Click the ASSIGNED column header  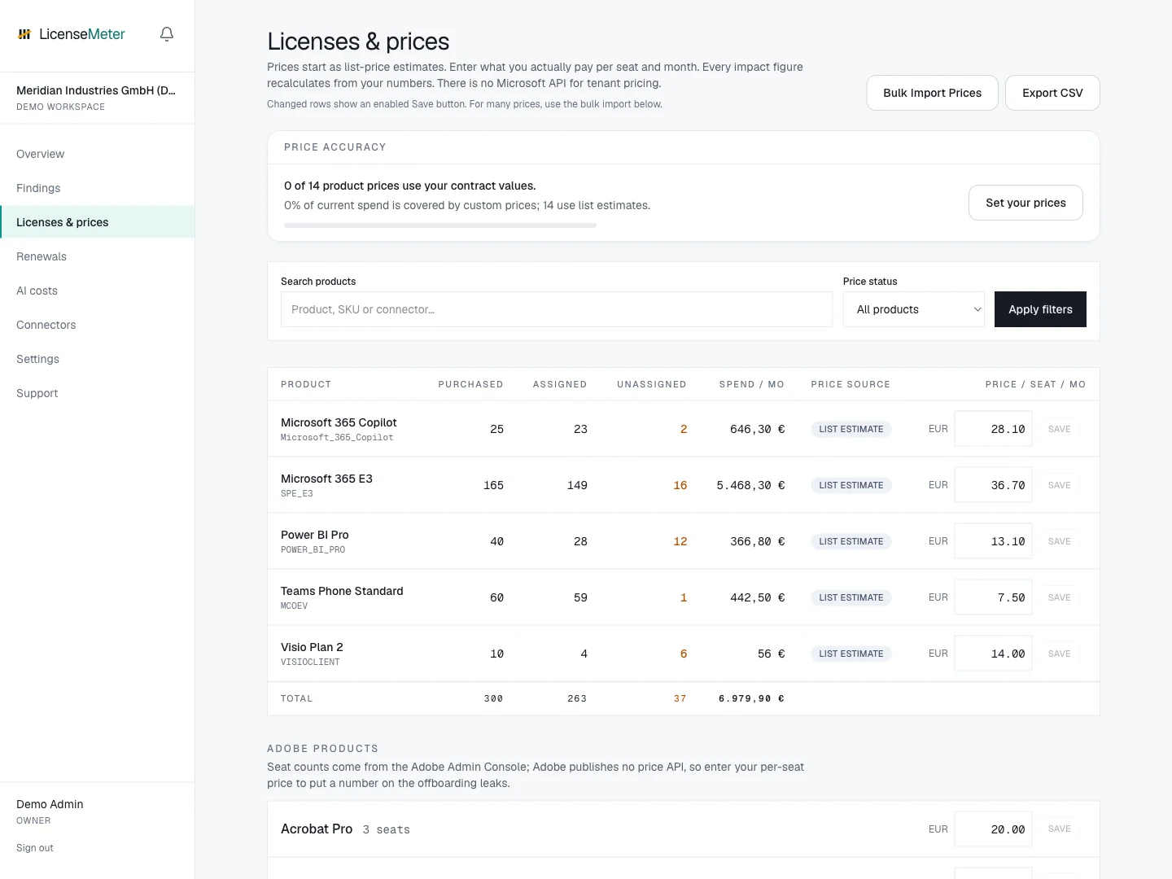click(560, 384)
